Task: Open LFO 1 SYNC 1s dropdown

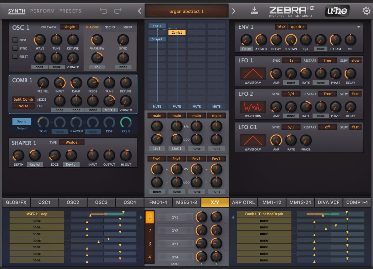Action: pyautogui.click(x=291, y=61)
